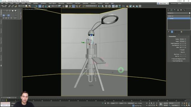Open the Curve Editor icon
This screenshot has width=191, height=107.
(116, 6)
